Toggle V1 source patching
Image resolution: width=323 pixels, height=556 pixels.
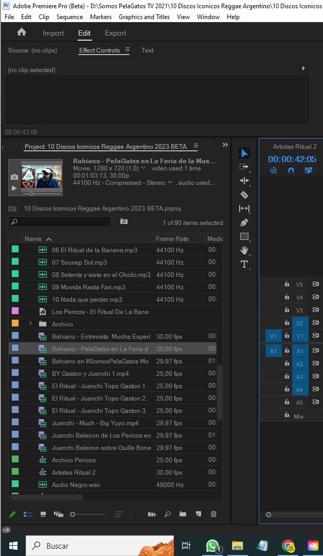(x=273, y=336)
